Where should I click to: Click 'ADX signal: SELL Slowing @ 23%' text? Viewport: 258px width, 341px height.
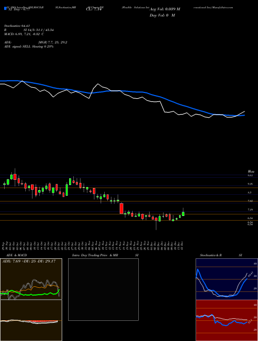[29, 47]
